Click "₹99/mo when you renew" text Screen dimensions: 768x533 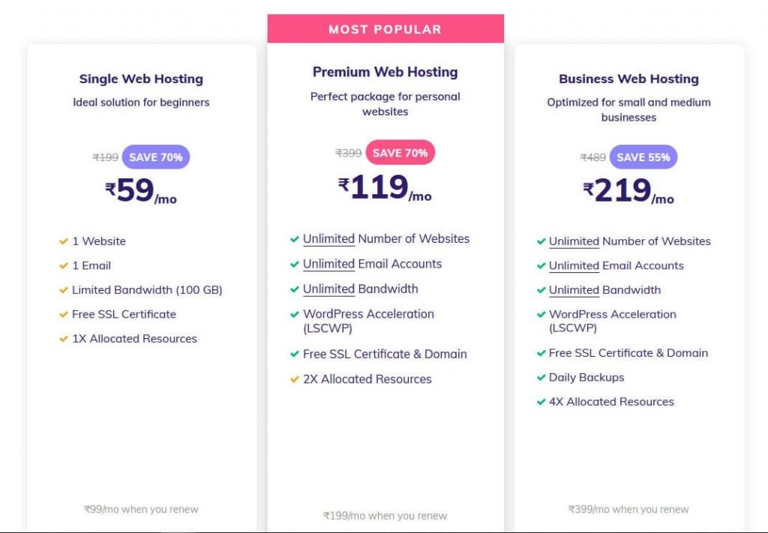pyautogui.click(x=140, y=509)
